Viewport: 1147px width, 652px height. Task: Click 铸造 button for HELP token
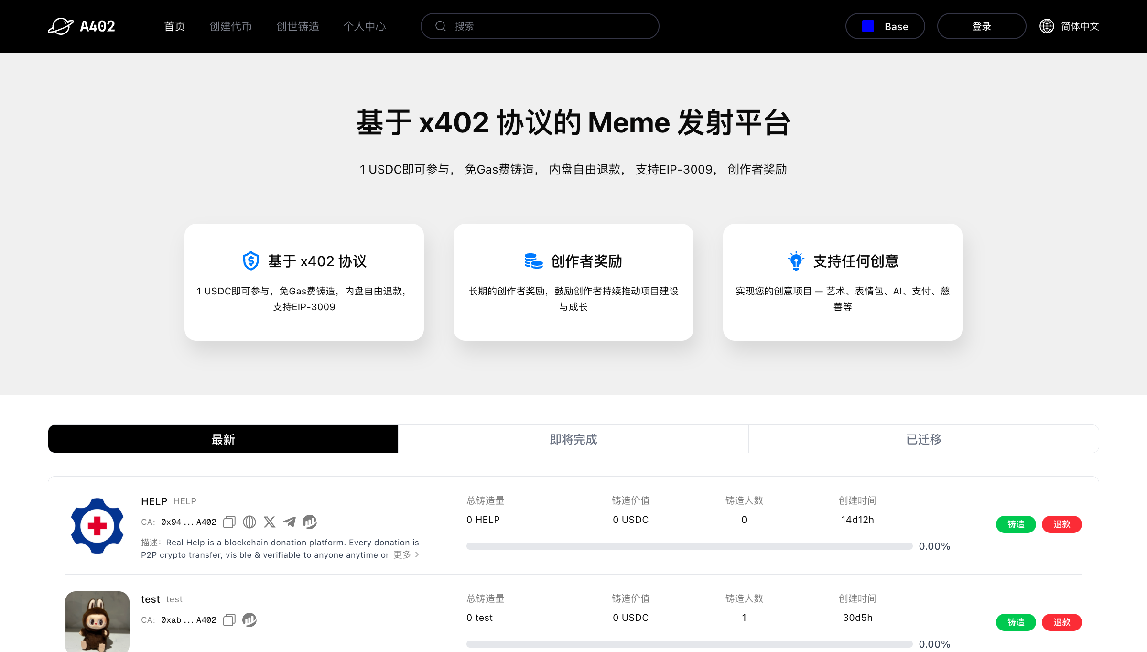click(x=1016, y=524)
